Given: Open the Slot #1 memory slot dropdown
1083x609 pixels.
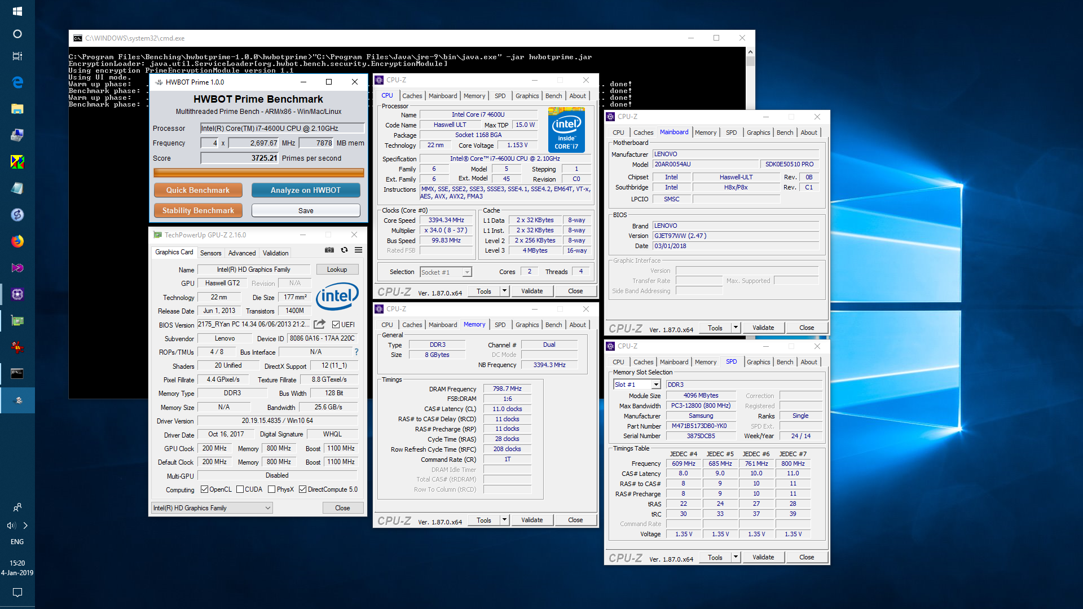Looking at the screenshot, I should point(637,385).
